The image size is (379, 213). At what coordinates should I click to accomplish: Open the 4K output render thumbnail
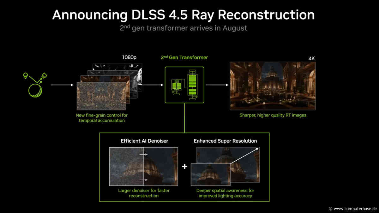point(273,86)
